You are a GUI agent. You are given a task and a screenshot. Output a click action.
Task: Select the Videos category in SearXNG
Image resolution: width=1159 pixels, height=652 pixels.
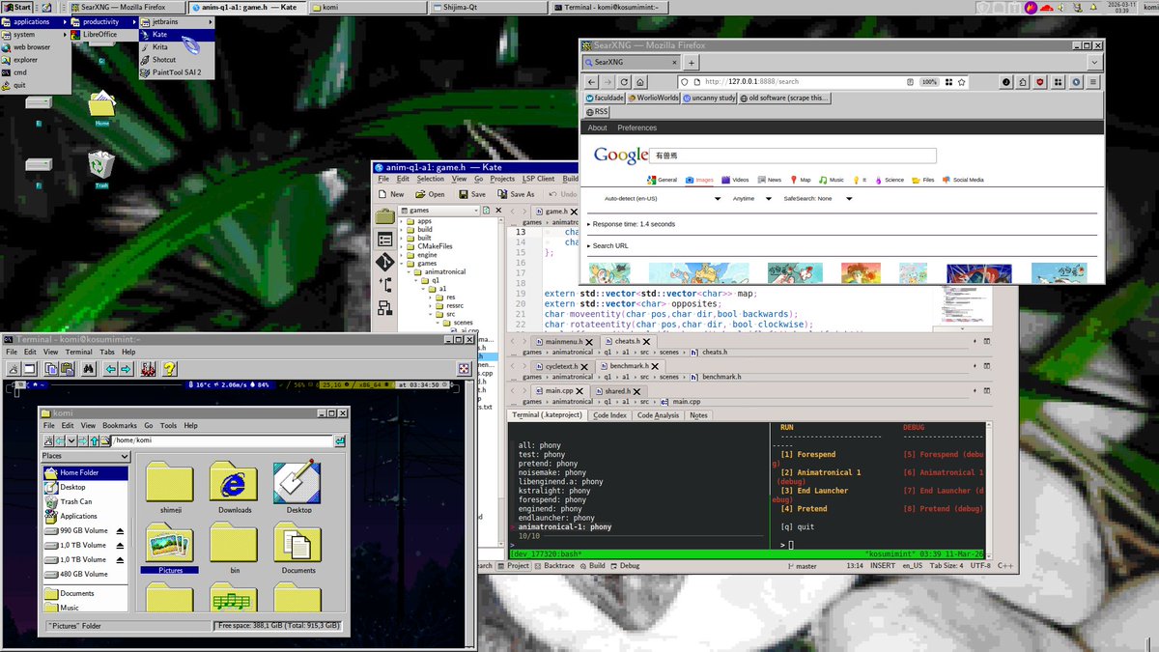coord(735,180)
